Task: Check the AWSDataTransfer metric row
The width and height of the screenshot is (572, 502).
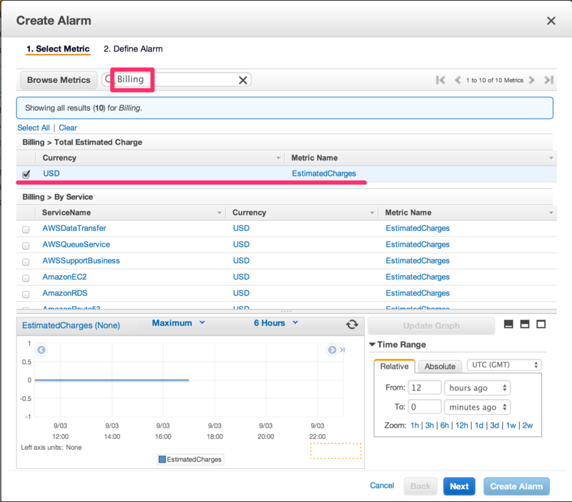Action: [26, 230]
